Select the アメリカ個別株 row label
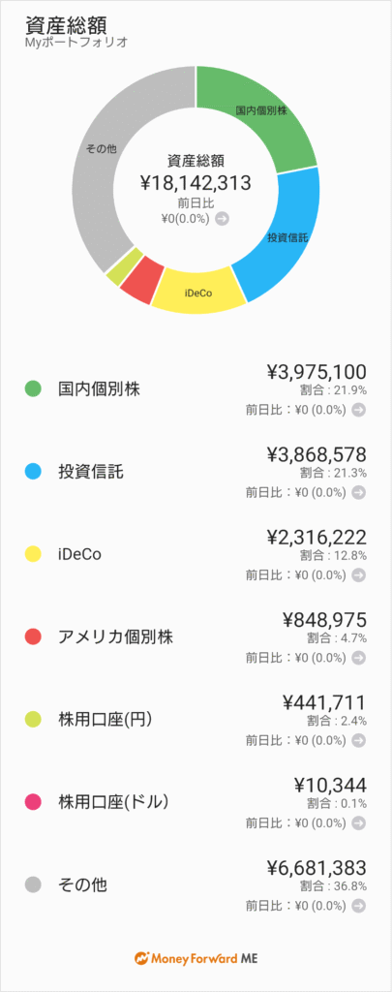Viewport: 392px width, 992px height. (x=115, y=637)
